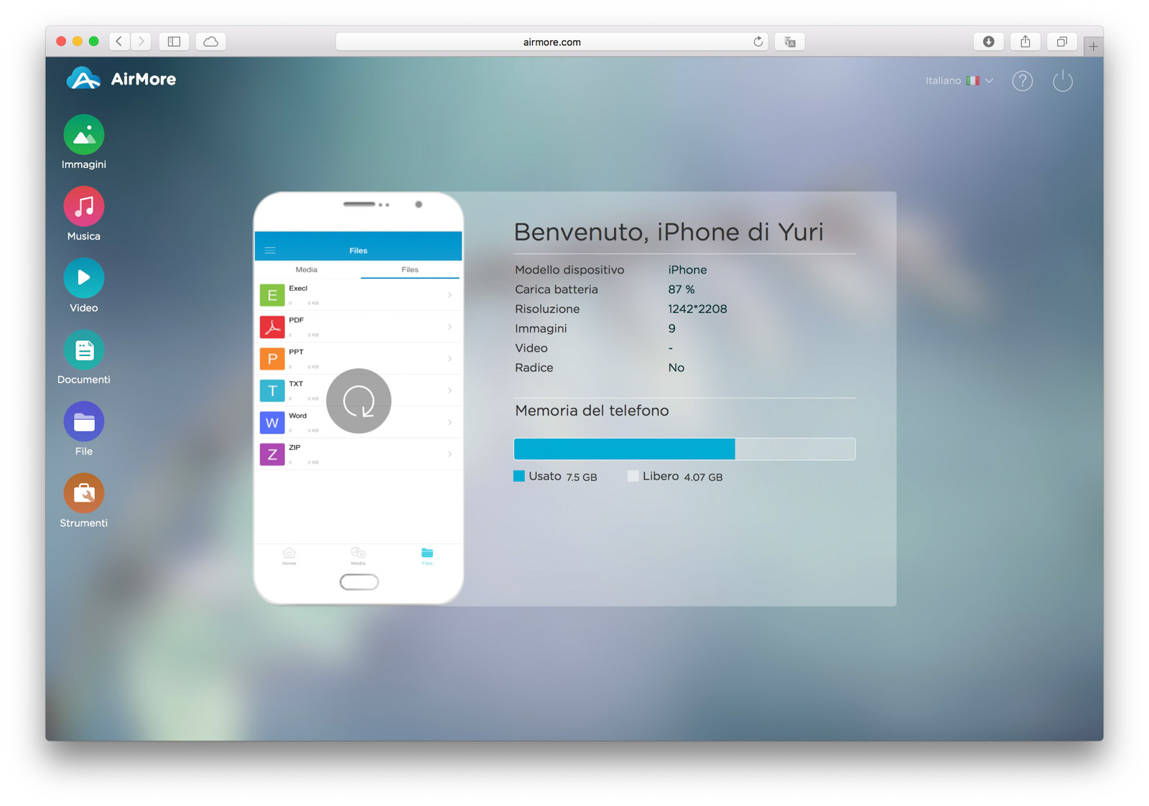Open the Italiano language dropdown

[x=959, y=80]
